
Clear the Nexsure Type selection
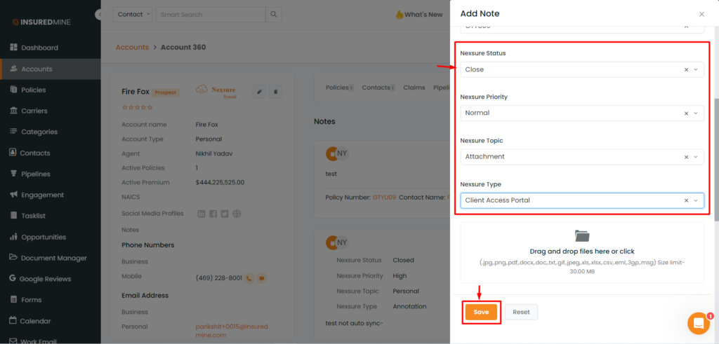687,200
